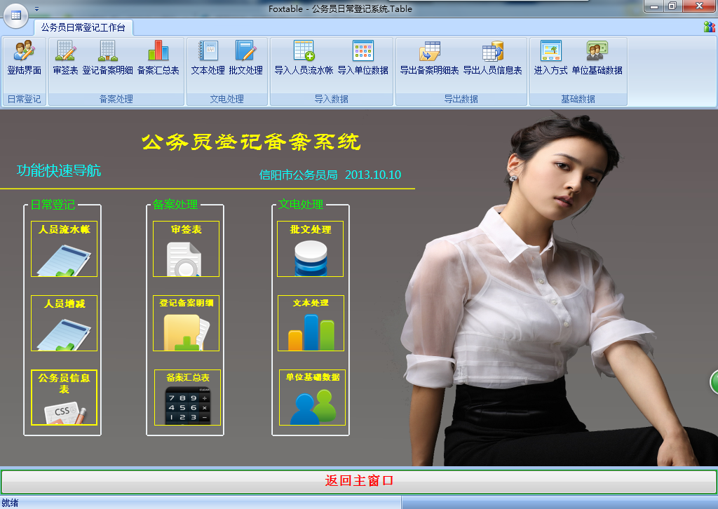Click the 审签表 ribbon button
Image resolution: width=718 pixels, height=509 pixels.
click(x=65, y=57)
